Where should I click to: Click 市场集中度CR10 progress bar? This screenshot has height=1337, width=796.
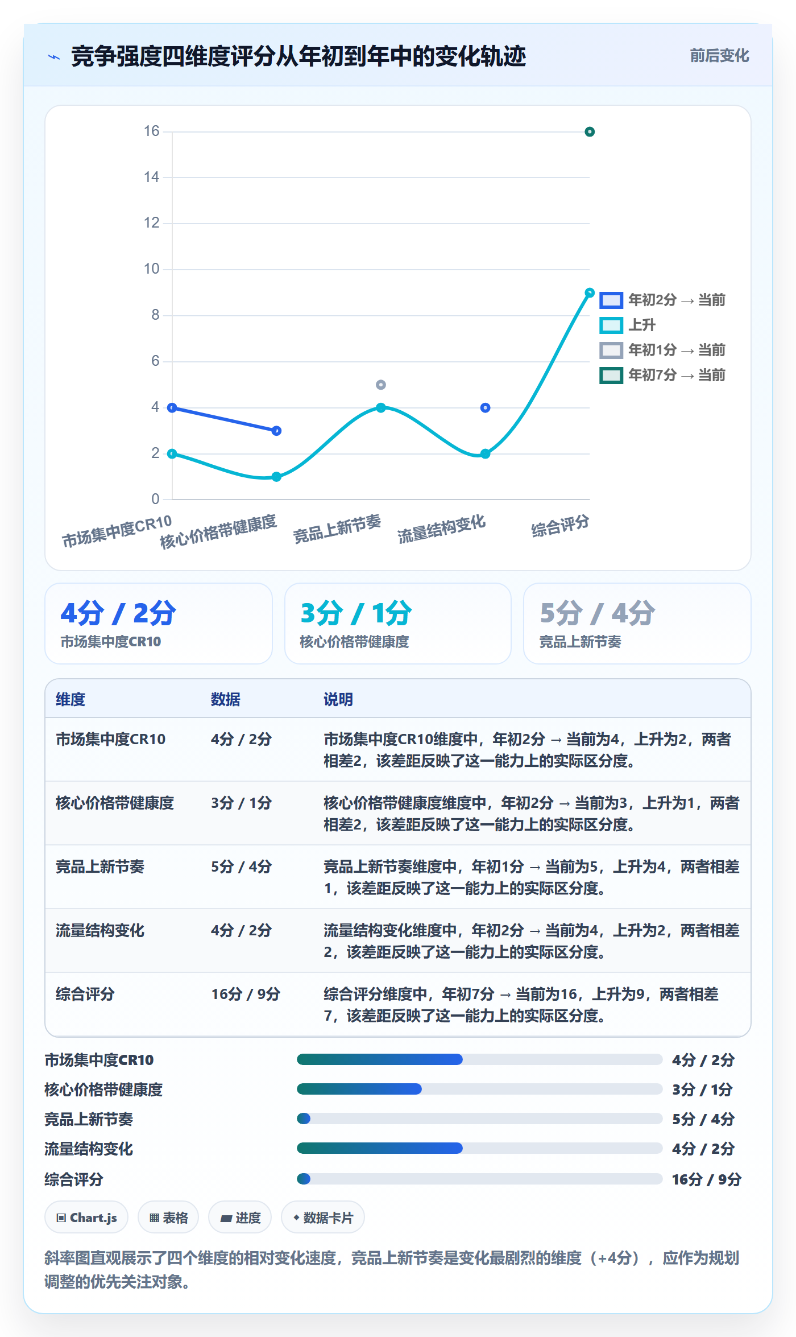(x=479, y=1059)
